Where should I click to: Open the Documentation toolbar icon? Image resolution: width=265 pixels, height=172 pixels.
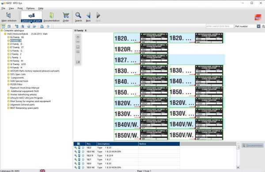coord(52,17)
